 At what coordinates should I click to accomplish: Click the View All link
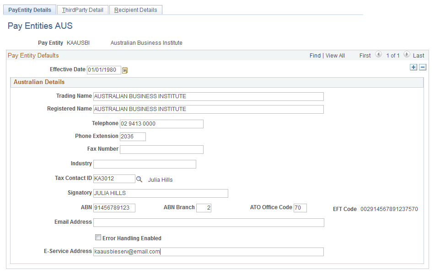335,55
